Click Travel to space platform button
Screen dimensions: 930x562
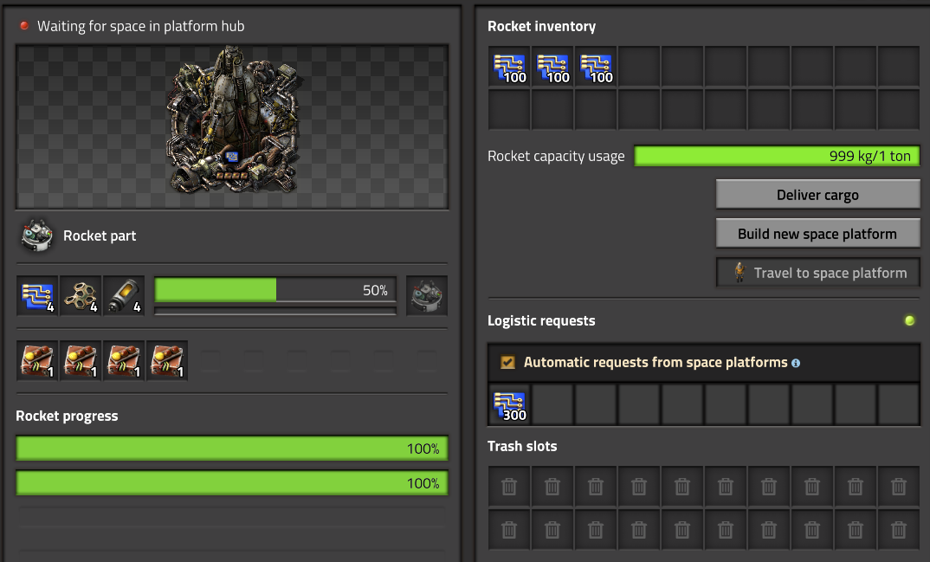[x=818, y=273]
